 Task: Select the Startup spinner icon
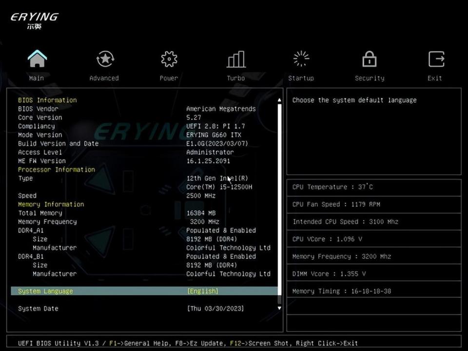pyautogui.click(x=301, y=58)
